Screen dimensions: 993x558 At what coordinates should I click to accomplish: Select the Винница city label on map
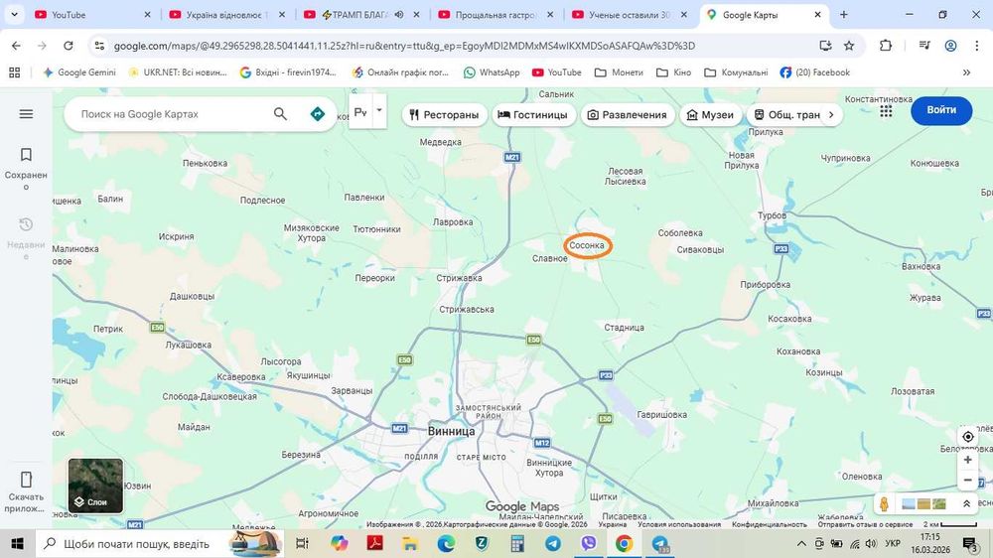451,431
